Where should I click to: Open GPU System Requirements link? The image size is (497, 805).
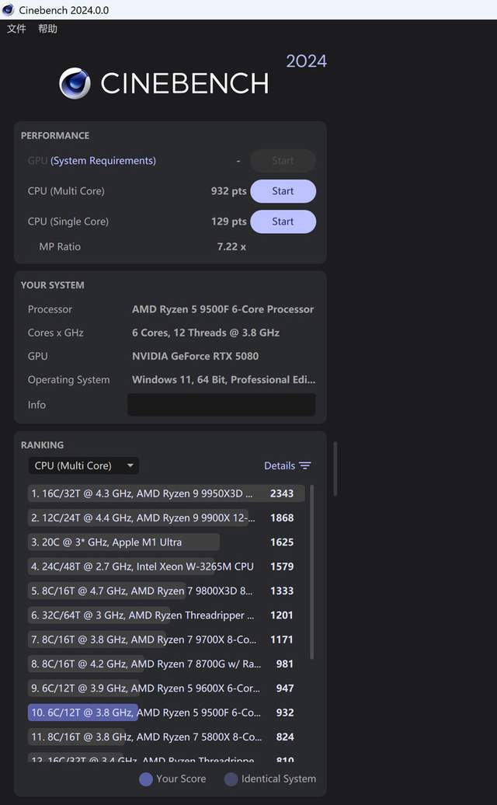click(103, 161)
